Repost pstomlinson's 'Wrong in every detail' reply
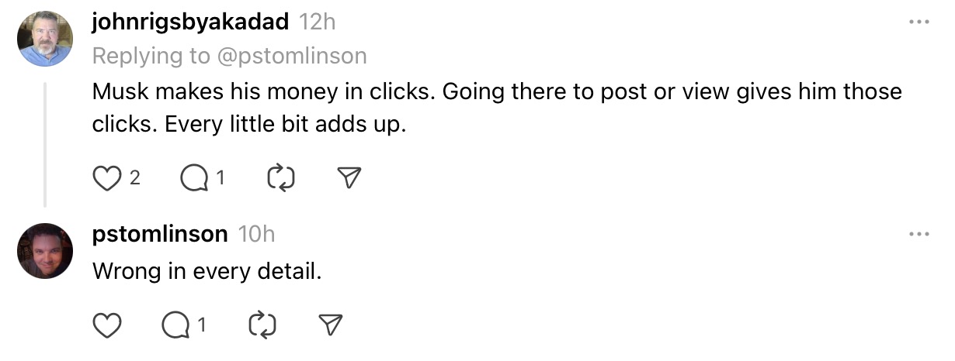Image resolution: width=955 pixels, height=361 pixels. [262, 325]
